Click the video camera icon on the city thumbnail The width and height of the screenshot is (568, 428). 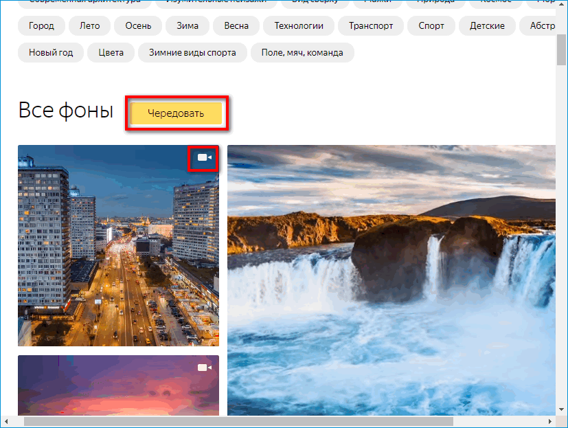203,157
